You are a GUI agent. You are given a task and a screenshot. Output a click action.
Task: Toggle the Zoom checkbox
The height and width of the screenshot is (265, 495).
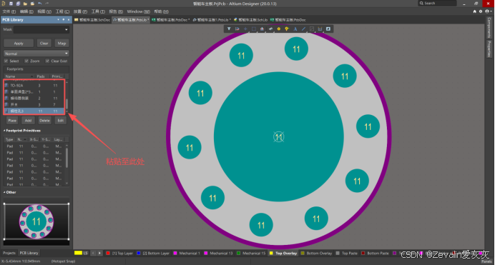click(x=26, y=61)
